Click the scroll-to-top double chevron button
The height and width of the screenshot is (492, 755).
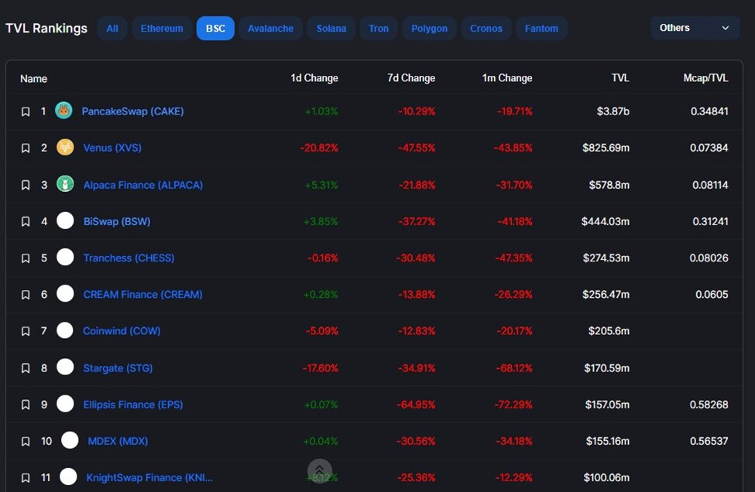coord(319,470)
